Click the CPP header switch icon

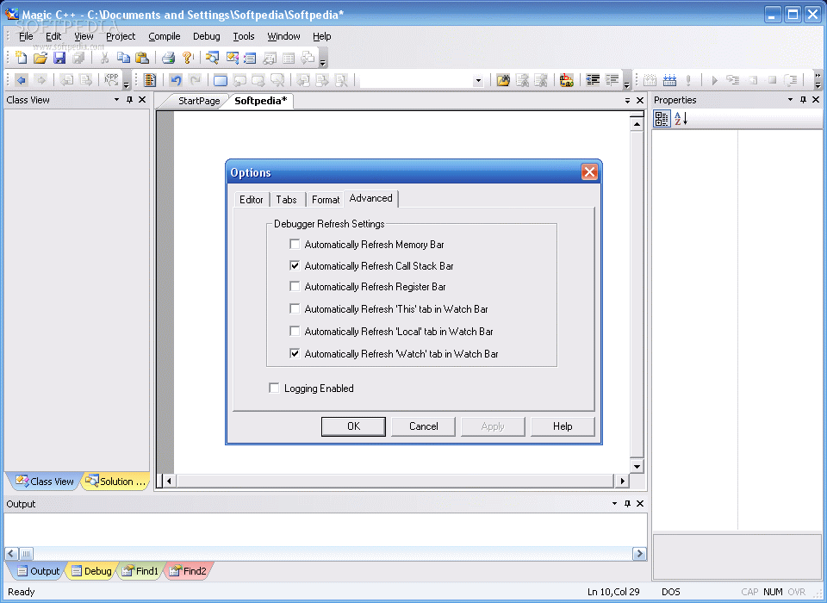click(111, 79)
